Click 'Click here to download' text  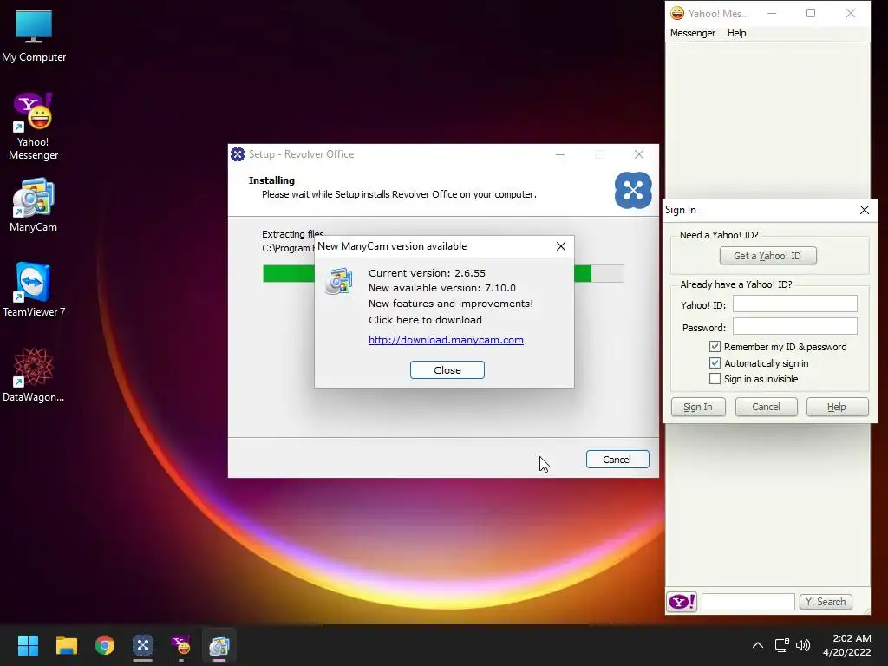425,320
